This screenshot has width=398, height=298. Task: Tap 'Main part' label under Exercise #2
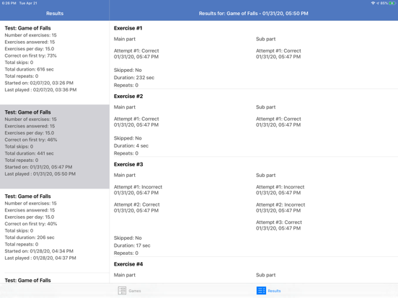click(124, 107)
